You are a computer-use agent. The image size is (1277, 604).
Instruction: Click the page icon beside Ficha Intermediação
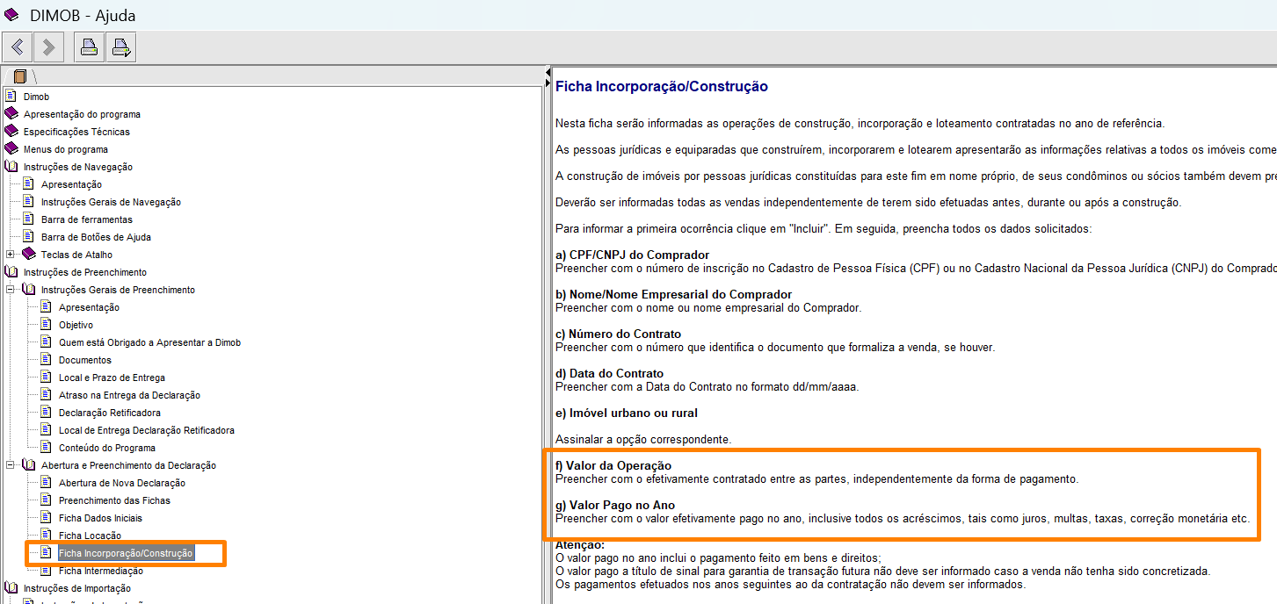click(46, 571)
